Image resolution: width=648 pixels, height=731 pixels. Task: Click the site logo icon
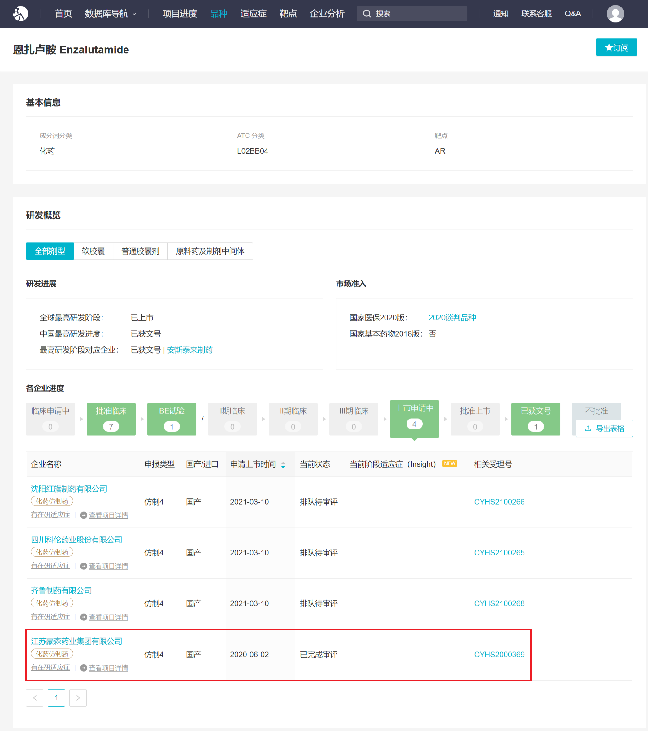coord(20,14)
